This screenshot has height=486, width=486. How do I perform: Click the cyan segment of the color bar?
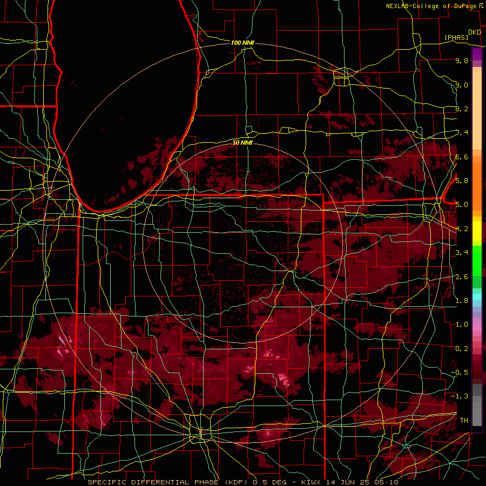477,297
